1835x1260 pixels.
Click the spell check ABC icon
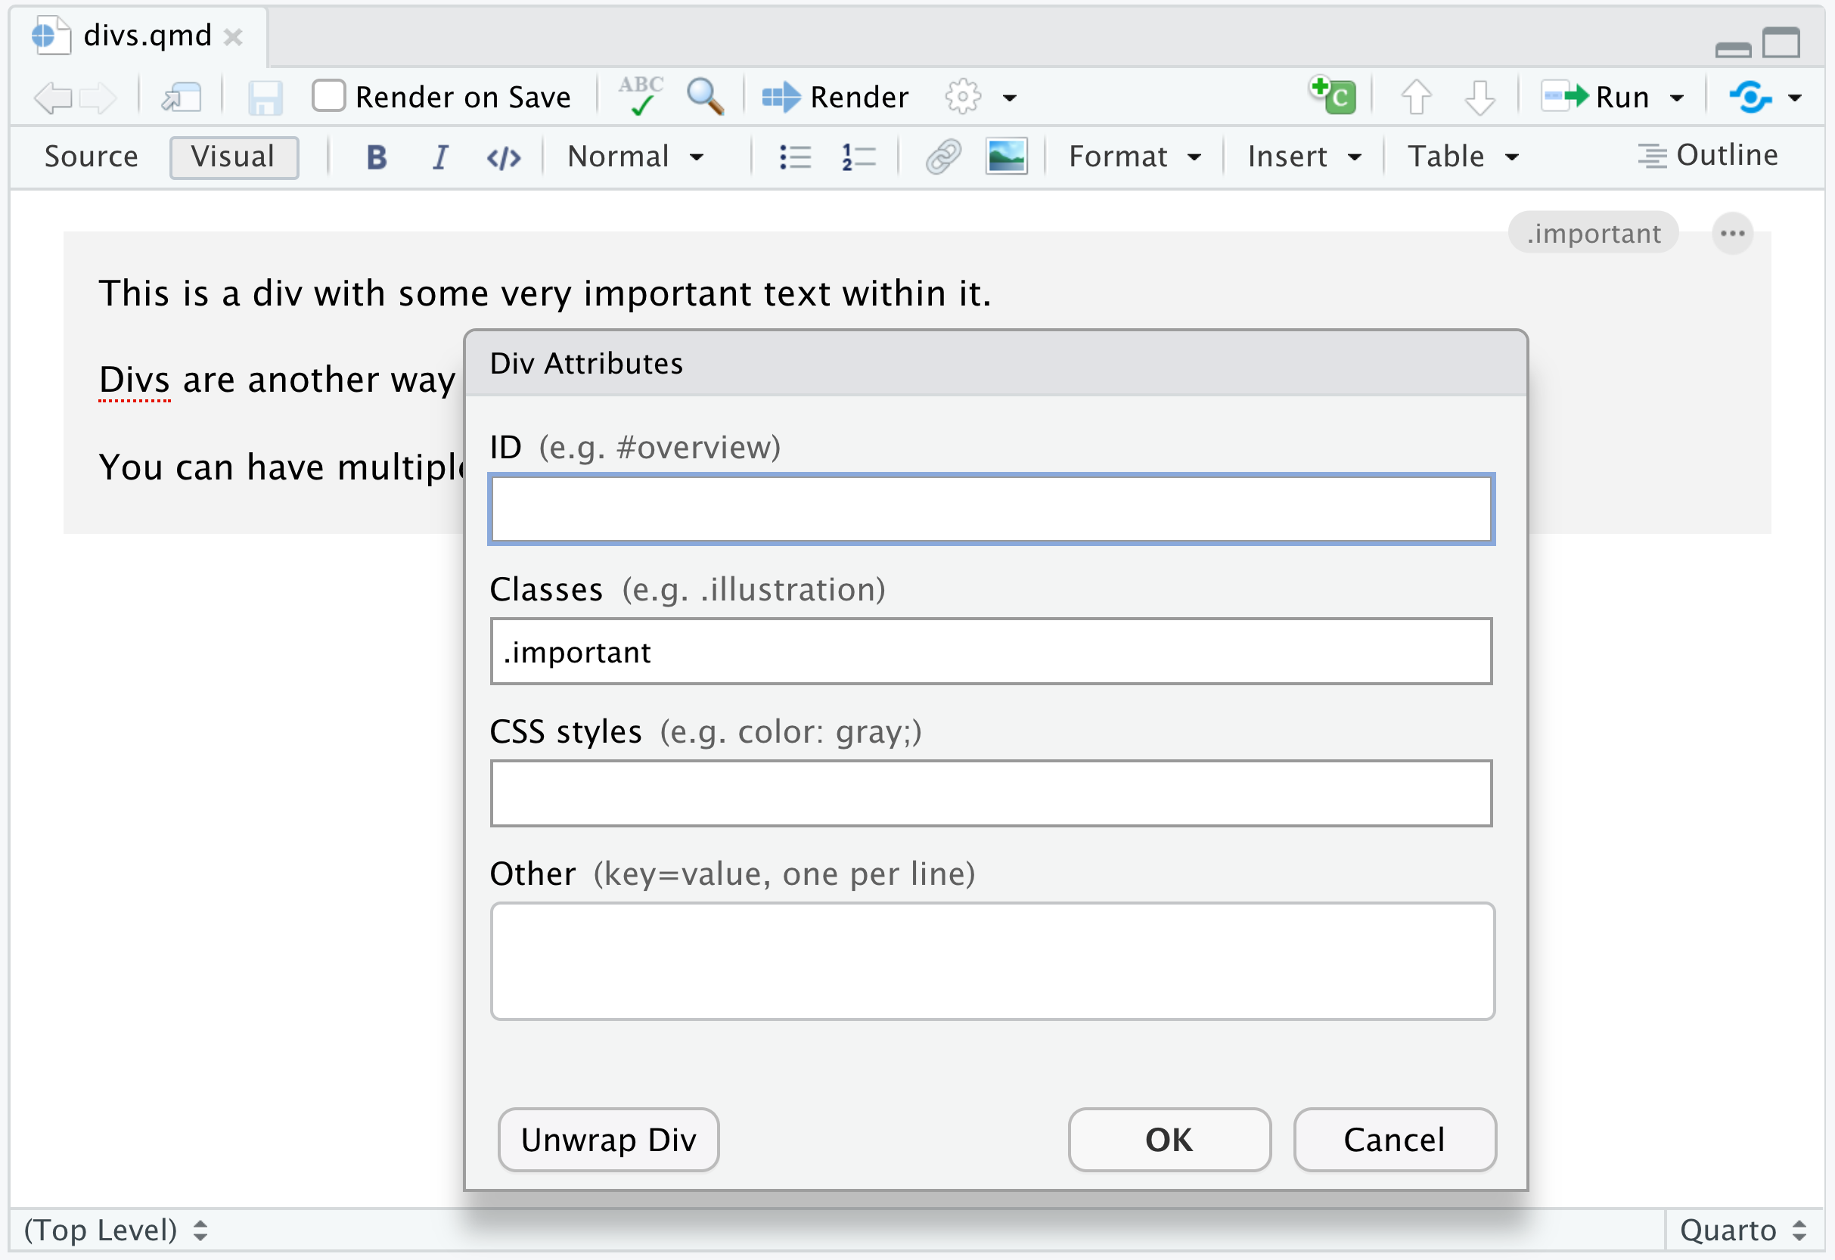click(x=641, y=96)
